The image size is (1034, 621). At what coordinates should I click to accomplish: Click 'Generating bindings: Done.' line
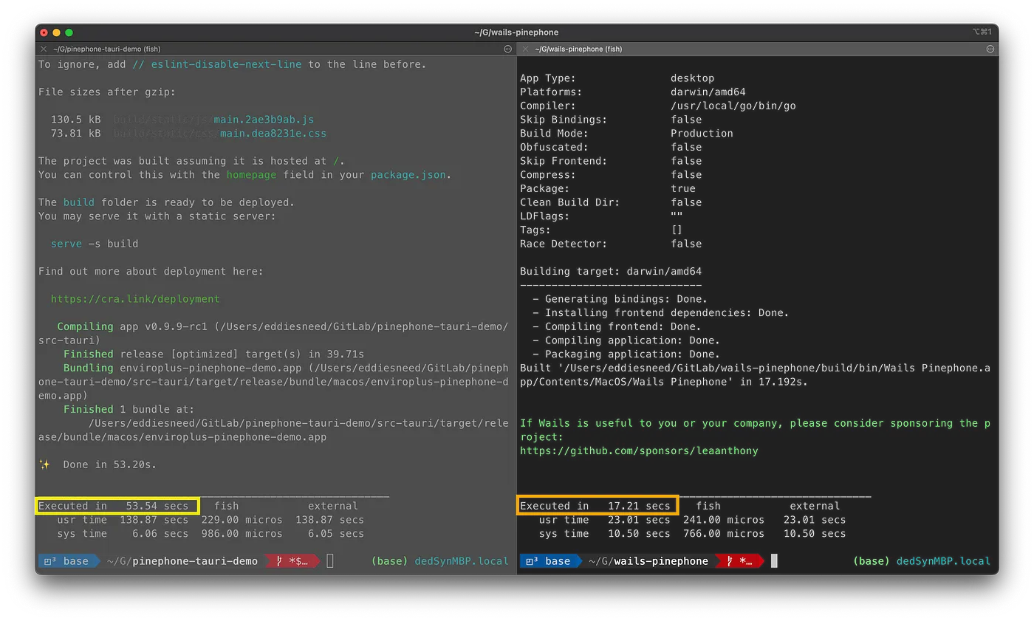point(620,299)
